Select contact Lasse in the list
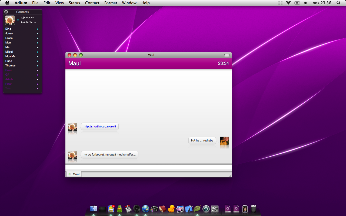 pos(22,38)
